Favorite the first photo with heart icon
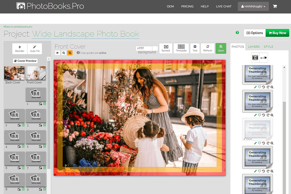The width and height of the screenshot is (291, 194). click(x=259, y=87)
